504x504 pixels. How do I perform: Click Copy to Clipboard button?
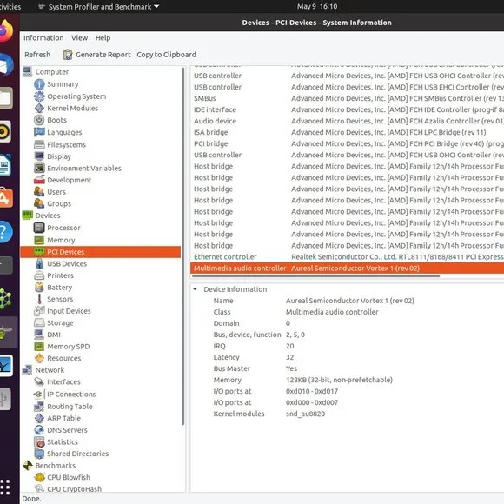(x=166, y=55)
